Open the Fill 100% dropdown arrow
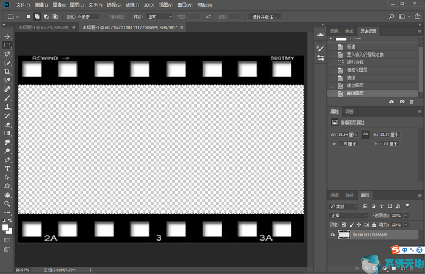This screenshot has height=274, width=425. pos(406,225)
